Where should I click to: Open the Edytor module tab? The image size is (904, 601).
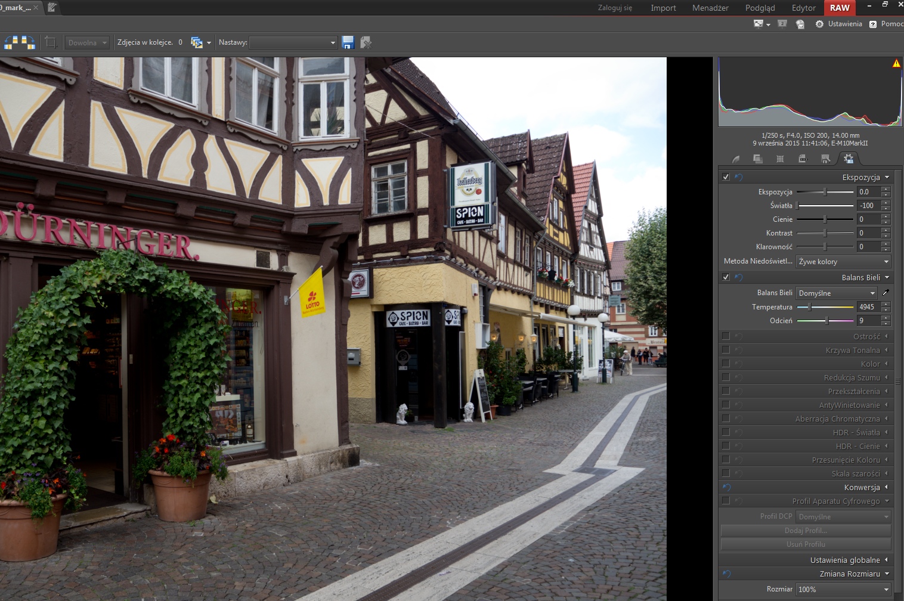[803, 8]
